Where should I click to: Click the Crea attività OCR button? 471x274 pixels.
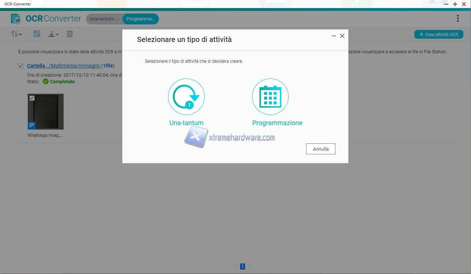(438, 34)
